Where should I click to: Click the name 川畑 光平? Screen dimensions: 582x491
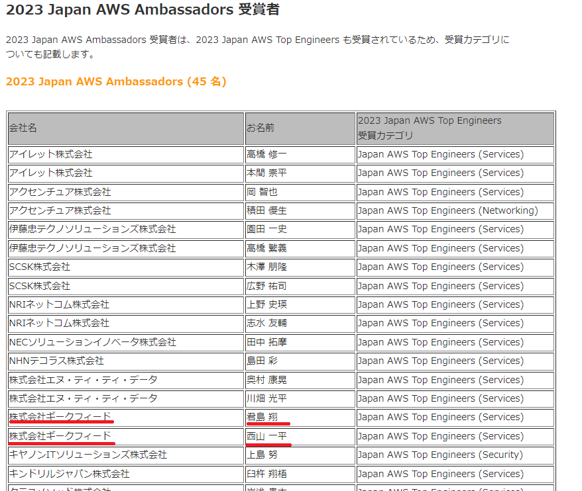266,399
